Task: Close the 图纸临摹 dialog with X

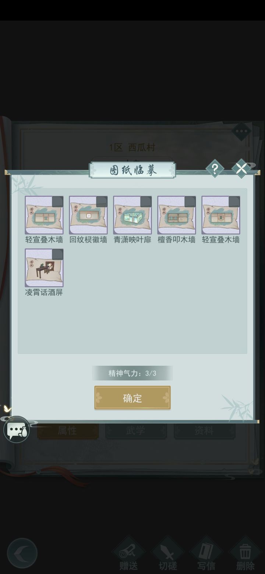Action: pos(241,169)
